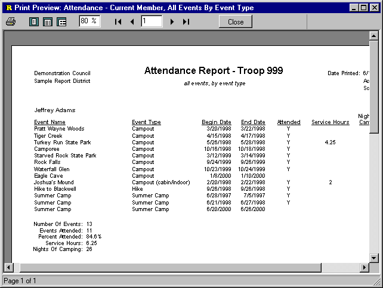Close the print preview with Close button
Viewport: 383px width, 288px height.
click(x=236, y=21)
